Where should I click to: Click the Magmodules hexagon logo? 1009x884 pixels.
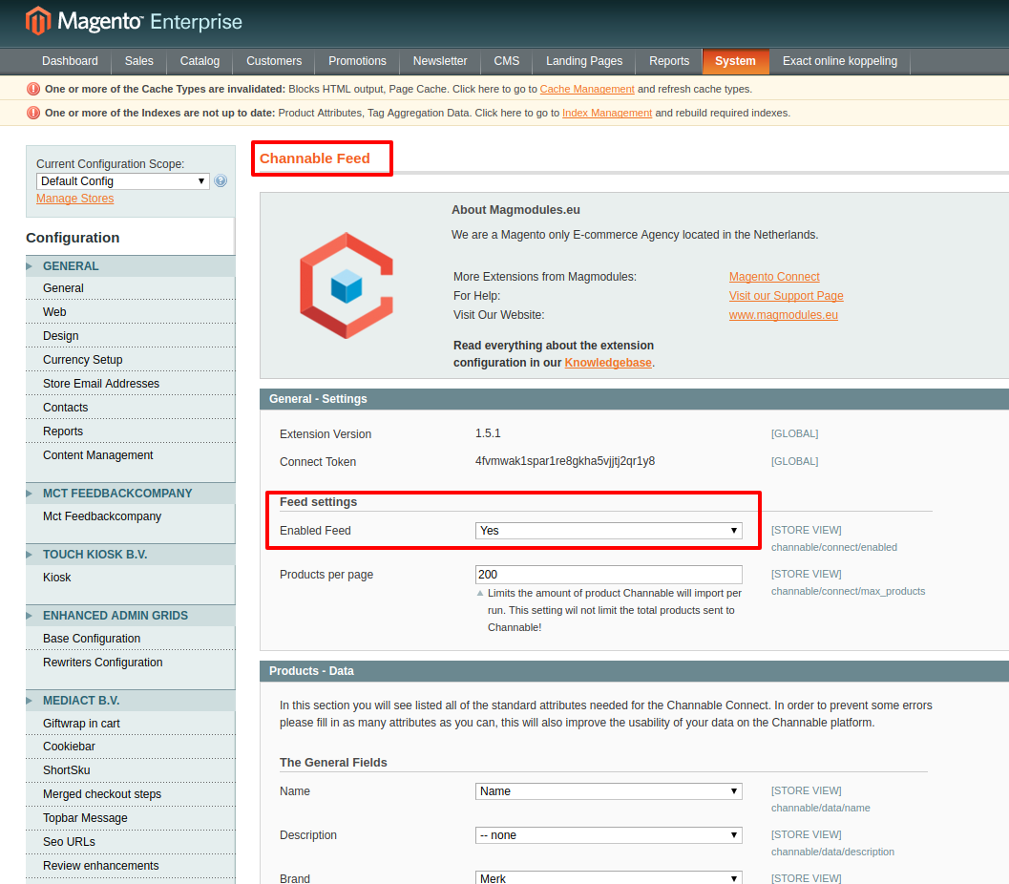347,285
